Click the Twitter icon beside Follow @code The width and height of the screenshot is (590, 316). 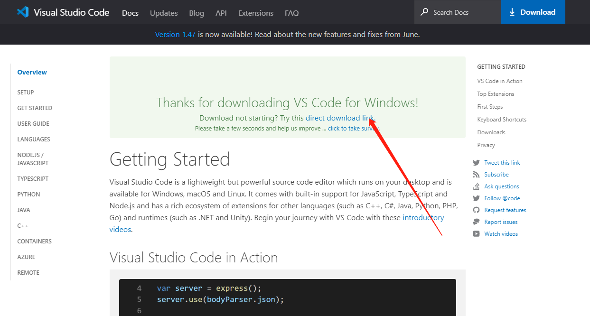click(x=476, y=198)
